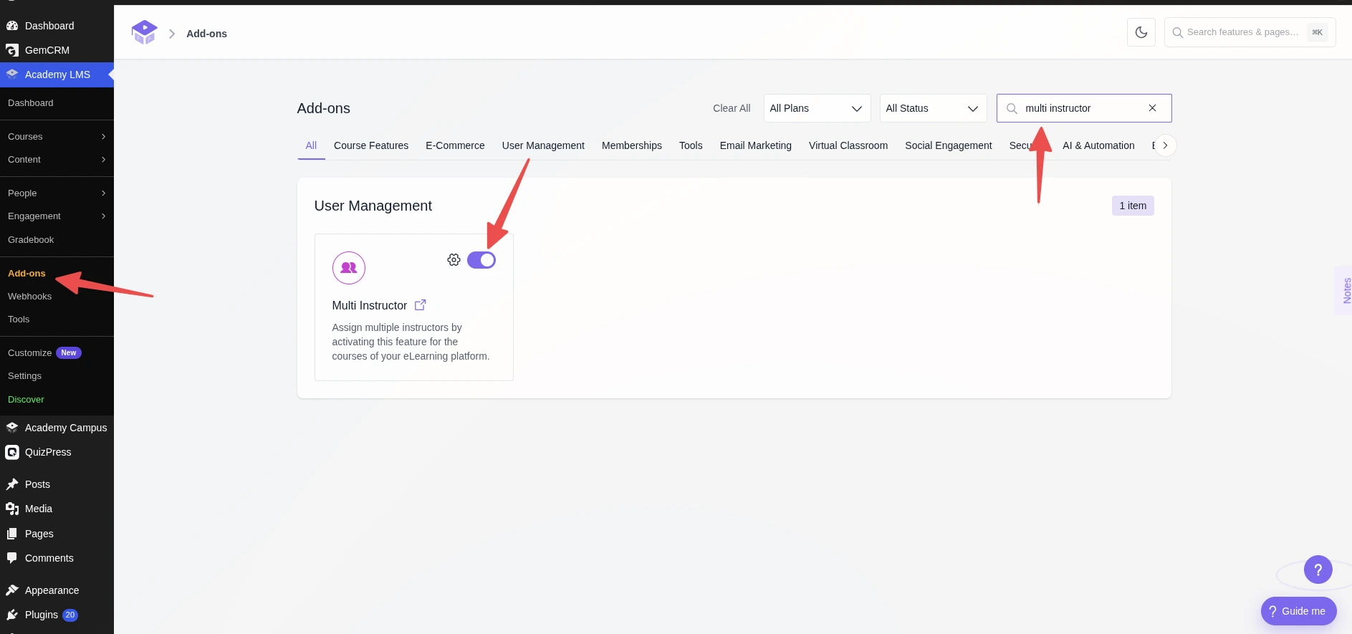Clear the add-on search with the X icon
This screenshot has height=634, width=1352.
click(x=1152, y=108)
